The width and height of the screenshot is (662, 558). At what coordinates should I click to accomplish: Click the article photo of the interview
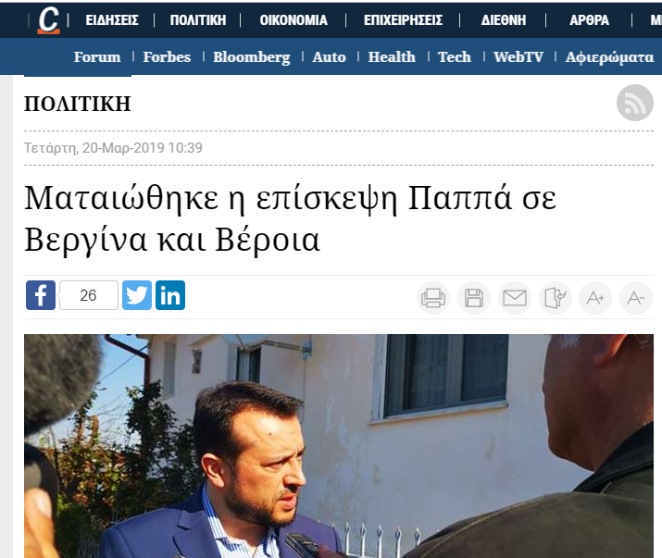point(339,446)
